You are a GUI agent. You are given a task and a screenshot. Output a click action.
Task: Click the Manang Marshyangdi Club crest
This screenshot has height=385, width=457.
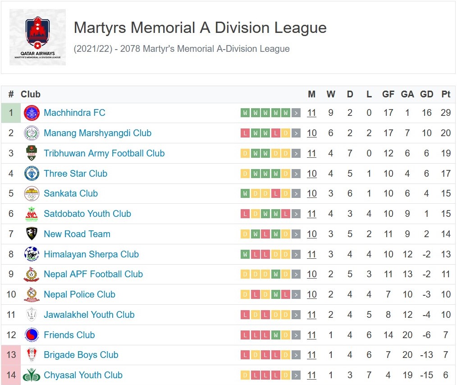click(x=32, y=133)
